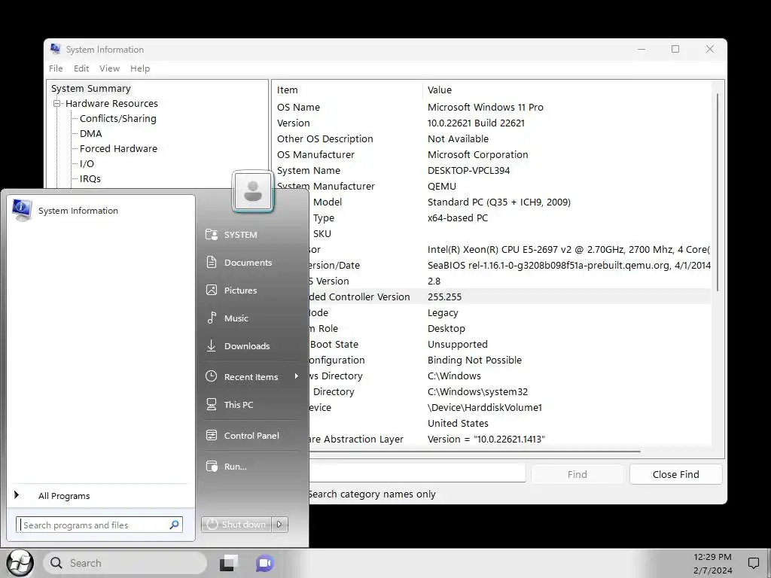The height and width of the screenshot is (578, 771).
Task: Select the Version row
Action: click(x=492, y=123)
